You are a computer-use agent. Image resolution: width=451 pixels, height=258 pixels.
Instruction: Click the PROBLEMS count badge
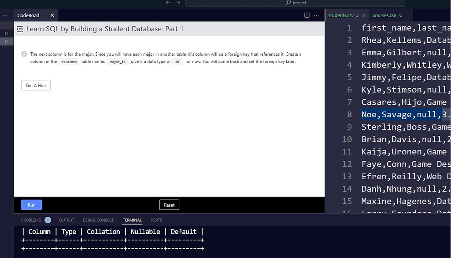[48, 220]
